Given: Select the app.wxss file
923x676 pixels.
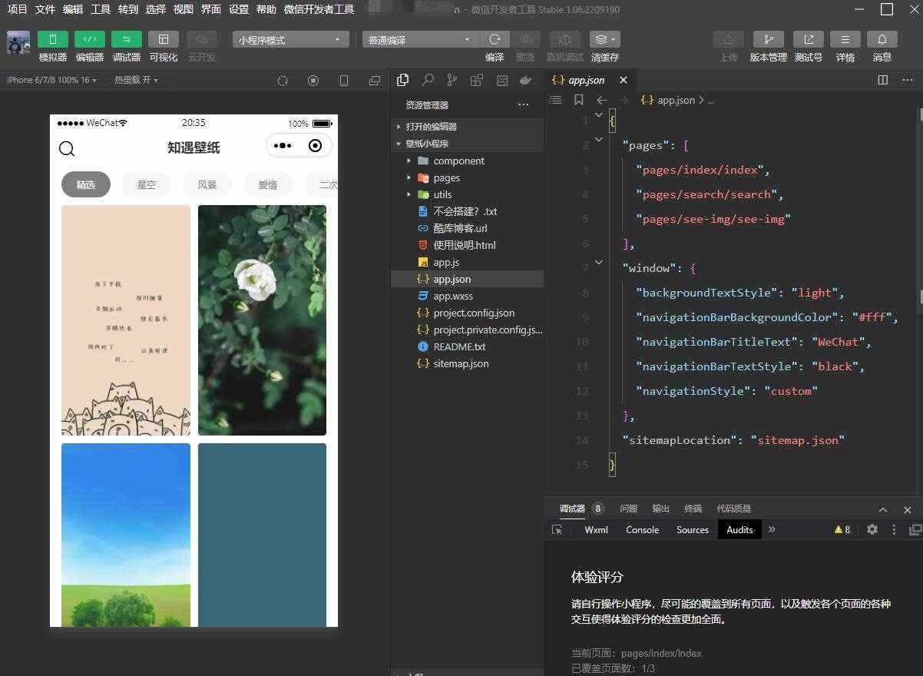Looking at the screenshot, I should pyautogui.click(x=452, y=296).
